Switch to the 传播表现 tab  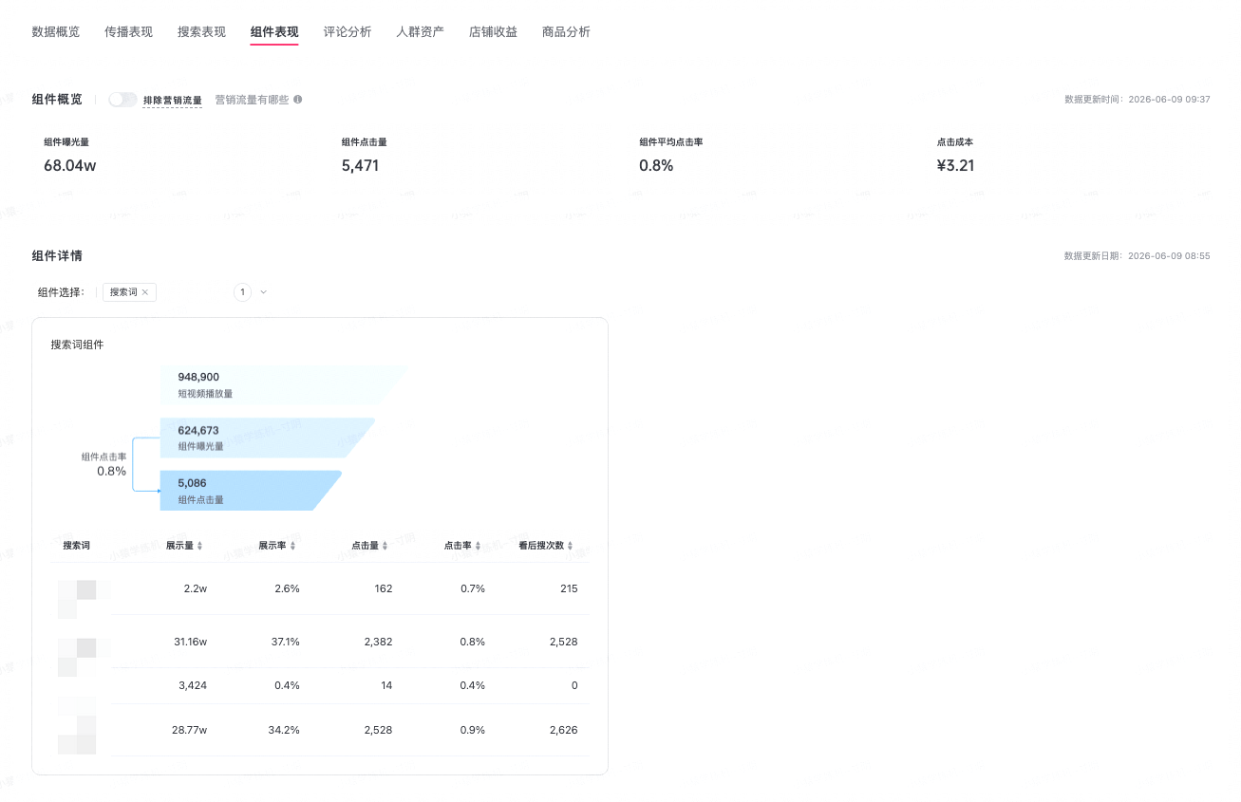coord(129,31)
